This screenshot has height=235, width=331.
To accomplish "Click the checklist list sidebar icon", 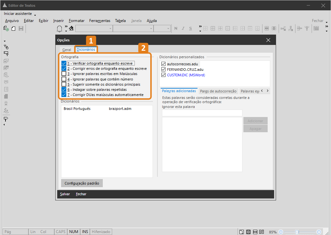I will point(6,89).
